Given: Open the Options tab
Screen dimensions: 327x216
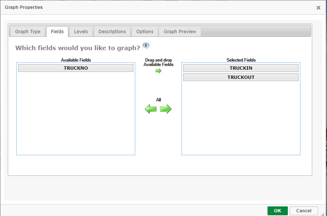Looking at the screenshot, I should [x=145, y=32].
